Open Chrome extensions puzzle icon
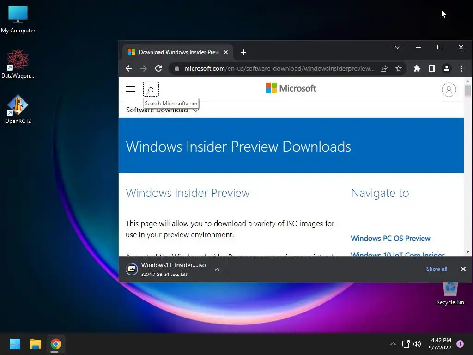Viewport: 473px width, 355px height. 417,68
